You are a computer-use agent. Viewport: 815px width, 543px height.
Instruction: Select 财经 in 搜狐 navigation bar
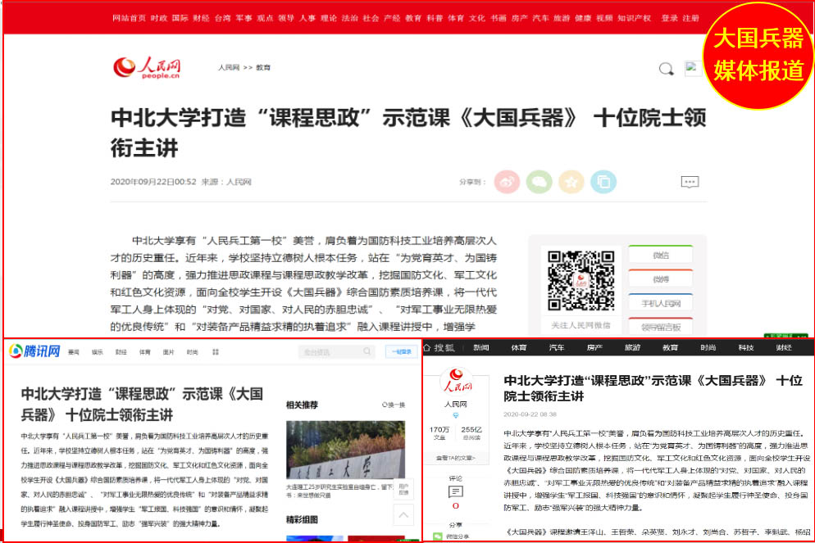pyautogui.click(x=784, y=347)
